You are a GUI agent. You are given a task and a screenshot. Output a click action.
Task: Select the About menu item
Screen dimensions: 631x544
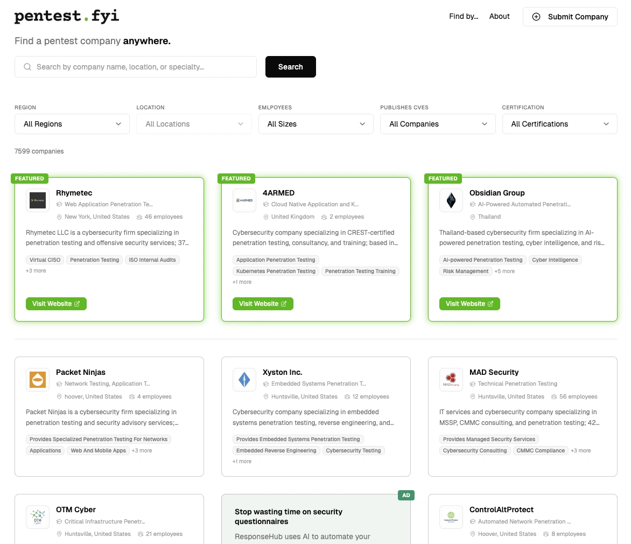point(499,17)
